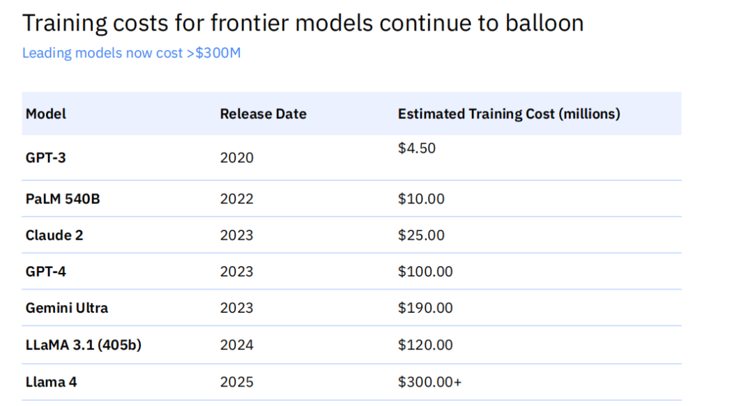Select the Release Date column header
Viewport: 753px width, 406px height.
(x=263, y=114)
